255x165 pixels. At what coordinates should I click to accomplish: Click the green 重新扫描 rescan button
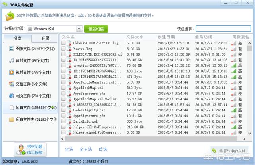coord(96,29)
